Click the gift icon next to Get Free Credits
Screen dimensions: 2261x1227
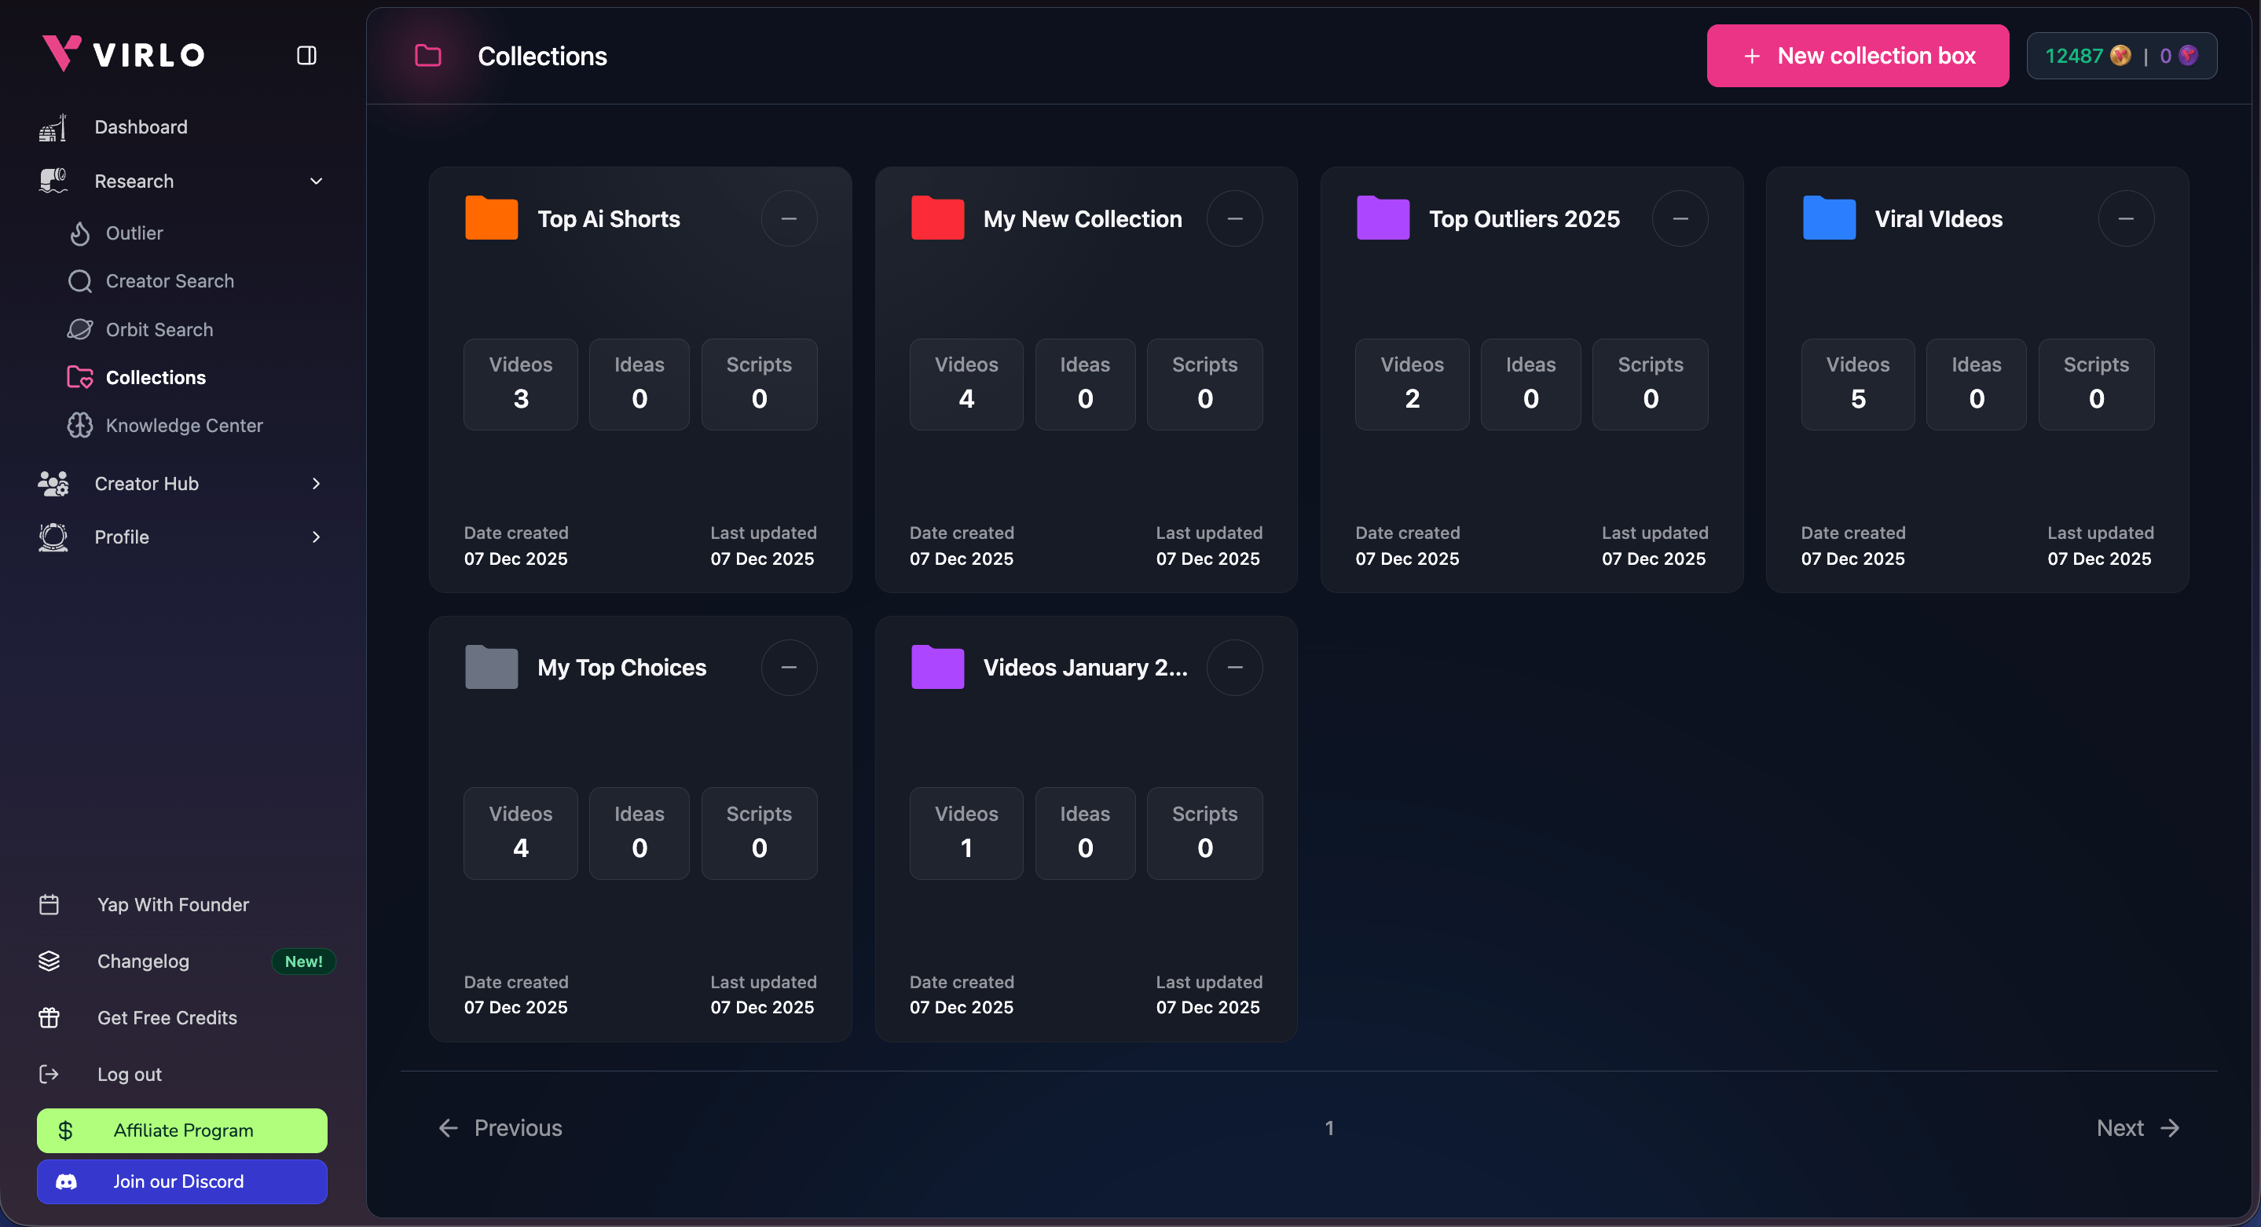(x=50, y=1017)
